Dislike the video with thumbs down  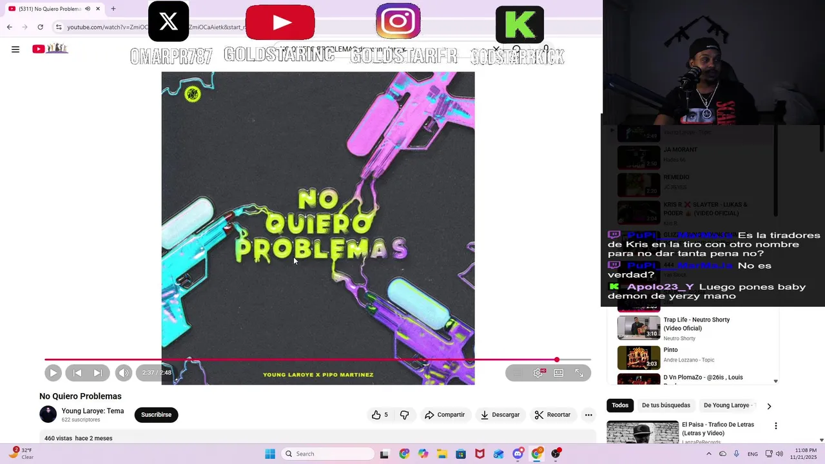(x=404, y=415)
